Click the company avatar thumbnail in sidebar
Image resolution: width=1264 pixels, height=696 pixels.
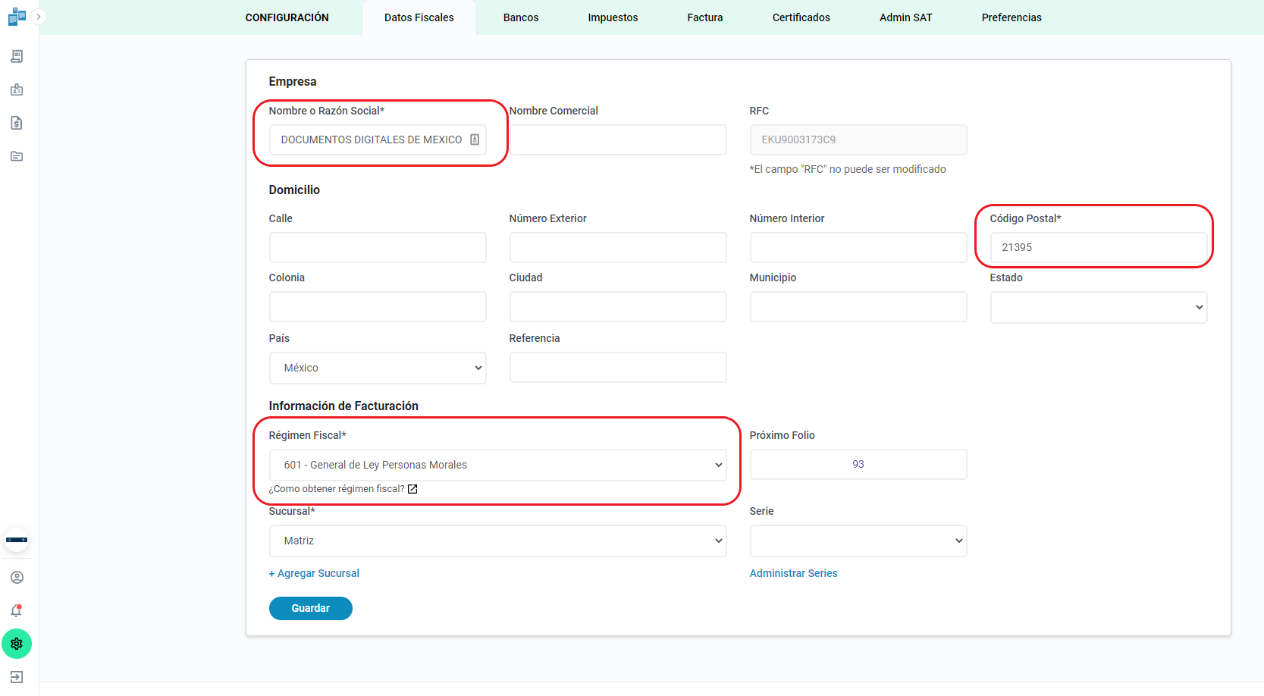[x=17, y=540]
